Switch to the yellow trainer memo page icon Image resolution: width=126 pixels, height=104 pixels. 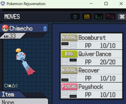87,17
